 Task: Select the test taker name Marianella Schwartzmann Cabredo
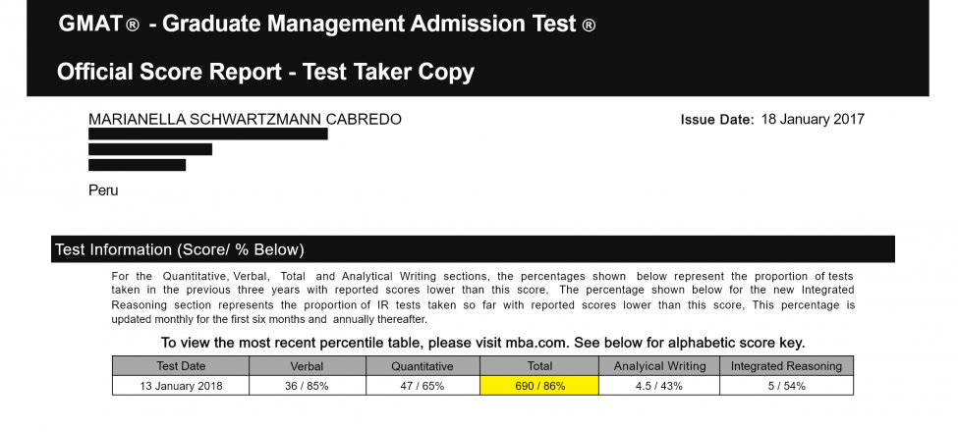pos(245,120)
